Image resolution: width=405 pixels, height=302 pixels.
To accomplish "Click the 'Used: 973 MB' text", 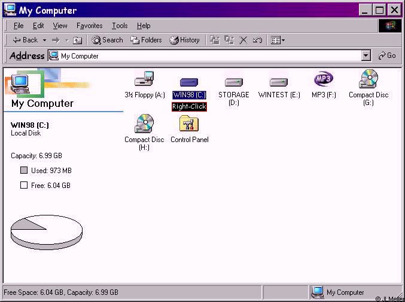I will [x=51, y=170].
